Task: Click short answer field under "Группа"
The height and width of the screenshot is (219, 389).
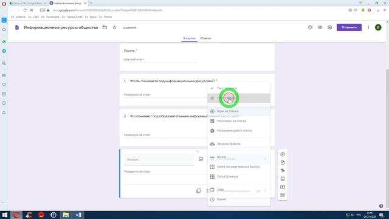Action: (x=160, y=60)
